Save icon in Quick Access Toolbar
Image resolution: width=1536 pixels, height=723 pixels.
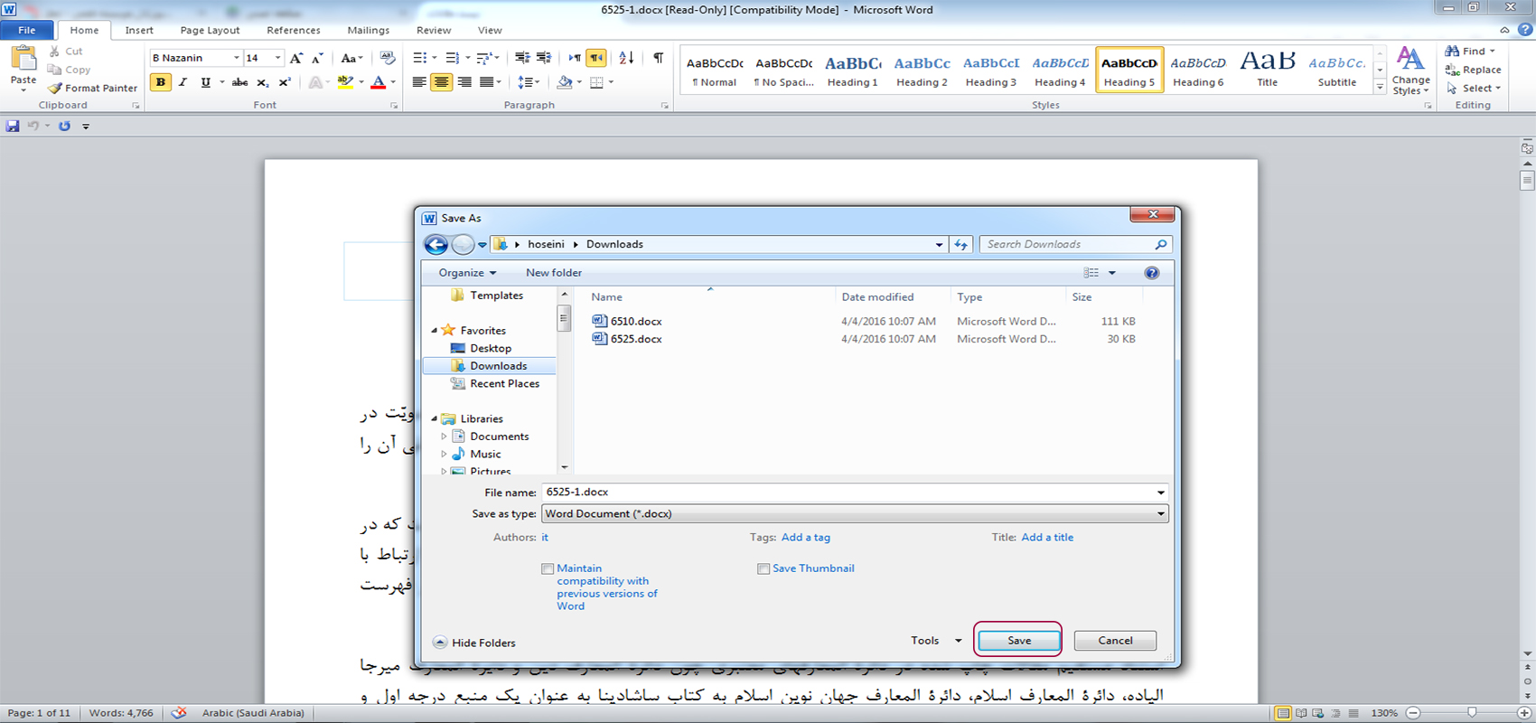[13, 126]
